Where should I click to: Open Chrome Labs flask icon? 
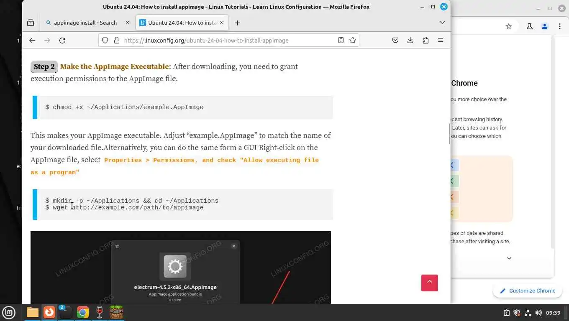click(530, 26)
